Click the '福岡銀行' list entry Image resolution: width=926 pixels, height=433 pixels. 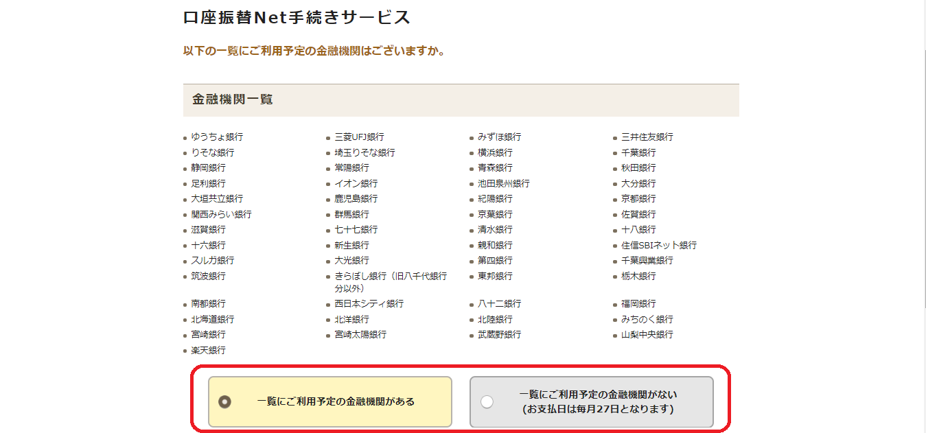(638, 303)
